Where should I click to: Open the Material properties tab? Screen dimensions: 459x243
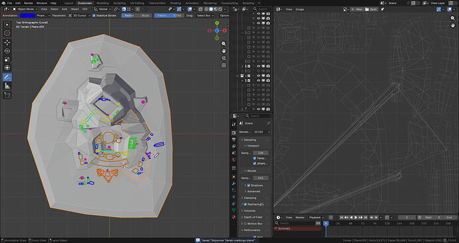pos(233,217)
